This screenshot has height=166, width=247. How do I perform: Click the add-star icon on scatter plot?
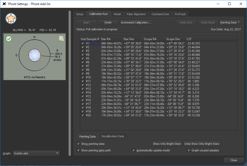61,38
